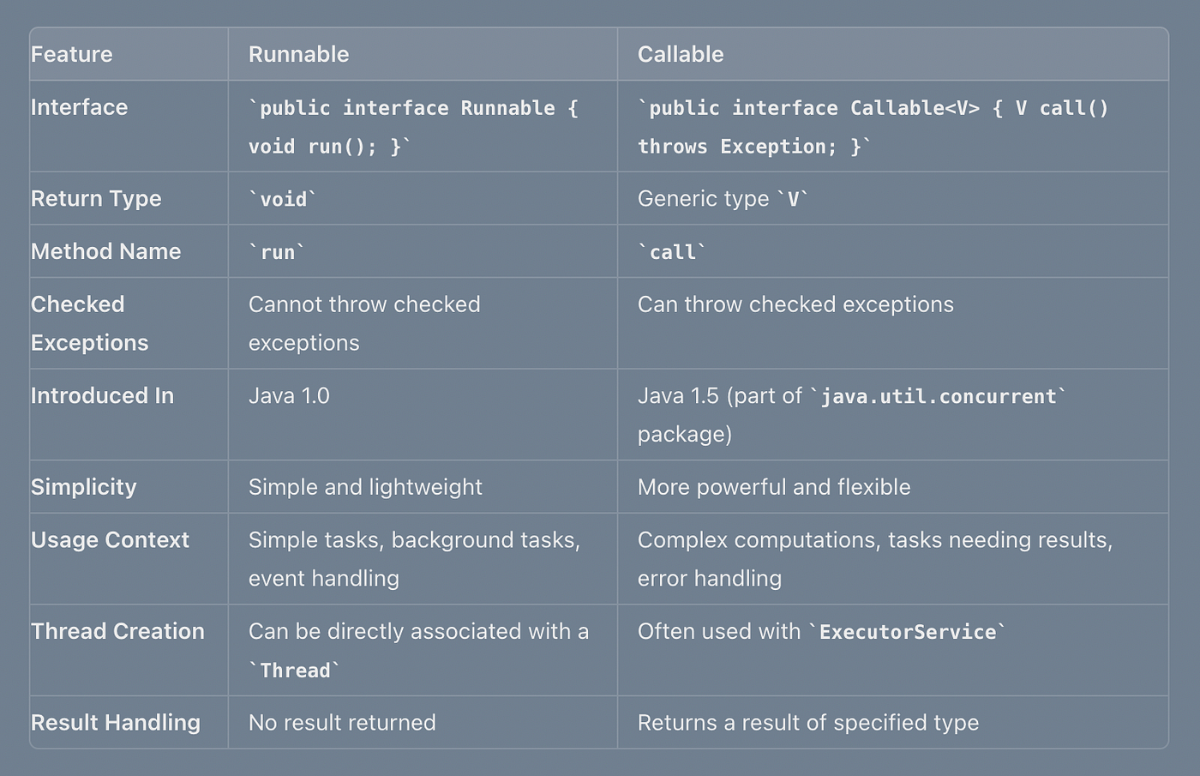Select the Checked Exceptions row label

click(90, 323)
